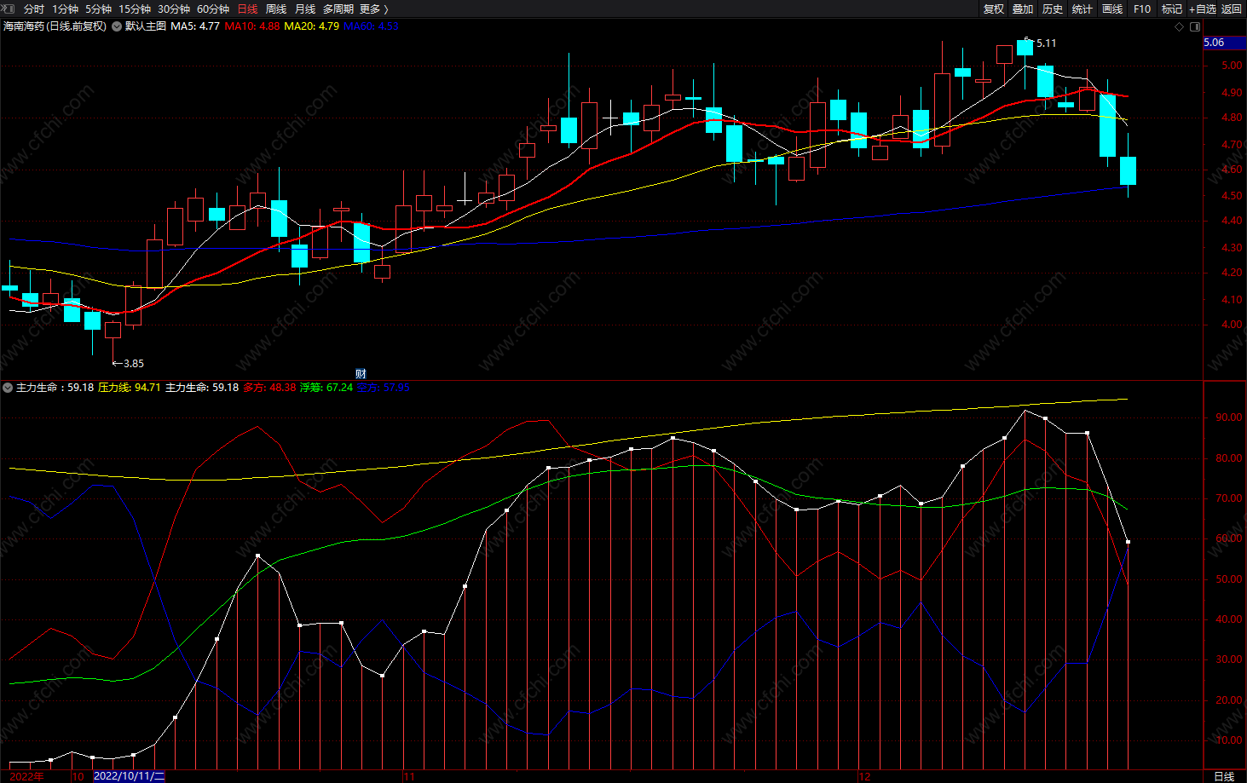Click the 2022/10/11 date marker on timeline
The image size is (1247, 783).
click(129, 776)
